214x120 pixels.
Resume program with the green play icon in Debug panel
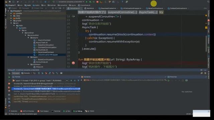9,77
